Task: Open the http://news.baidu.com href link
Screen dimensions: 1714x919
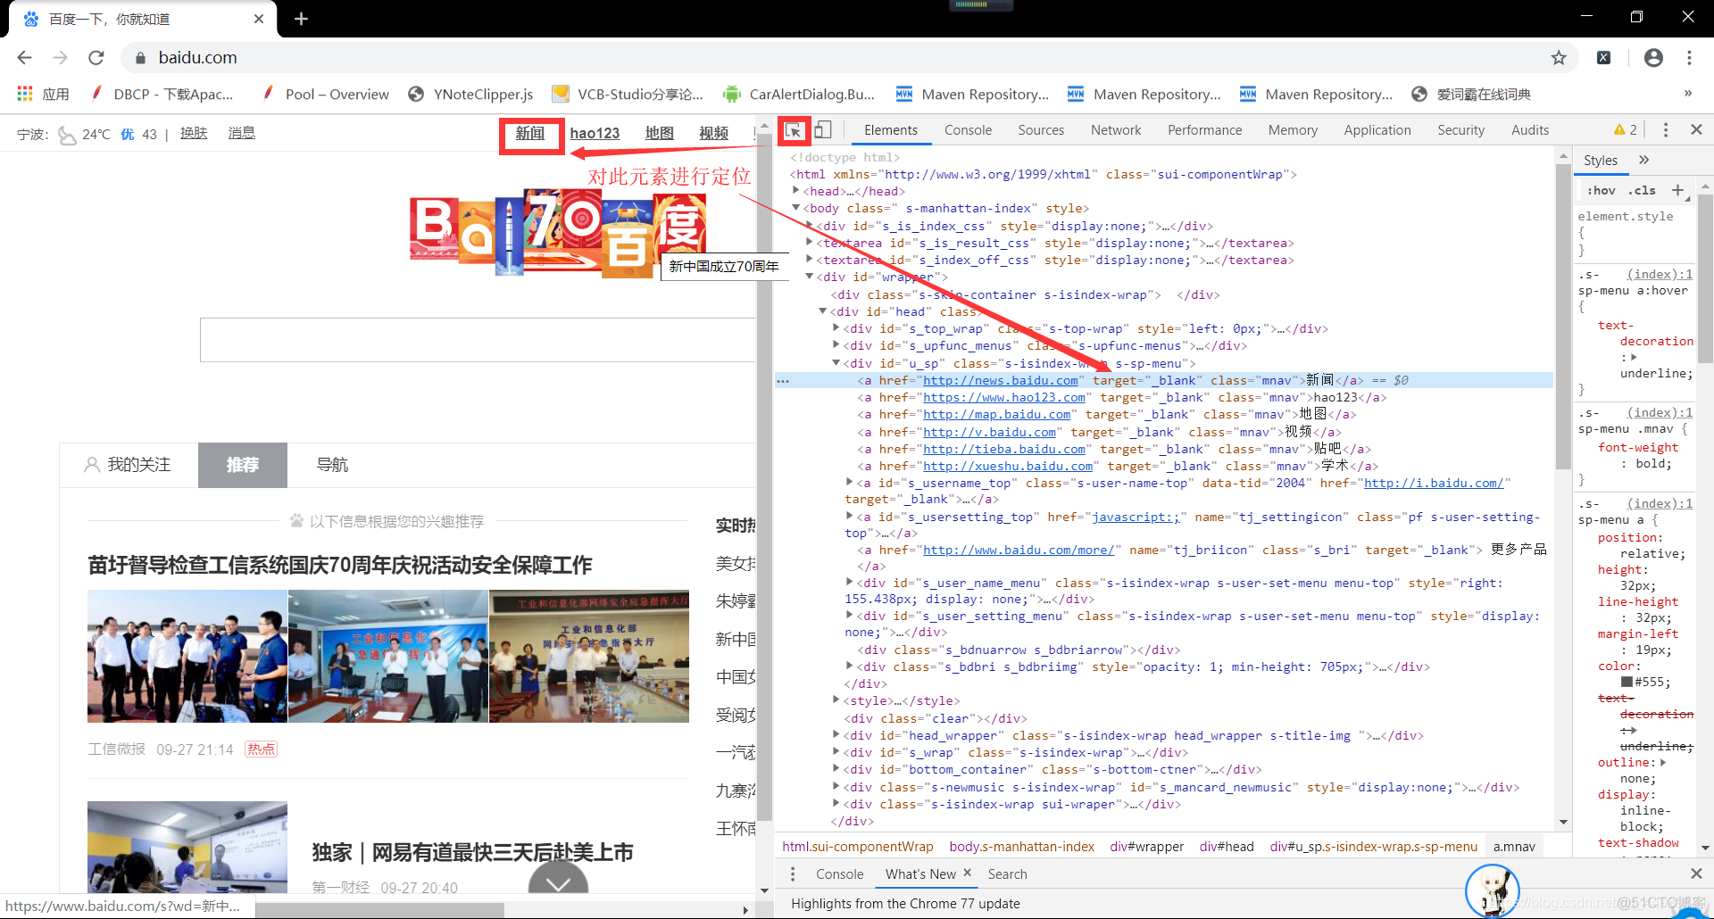Action: [x=1001, y=380]
